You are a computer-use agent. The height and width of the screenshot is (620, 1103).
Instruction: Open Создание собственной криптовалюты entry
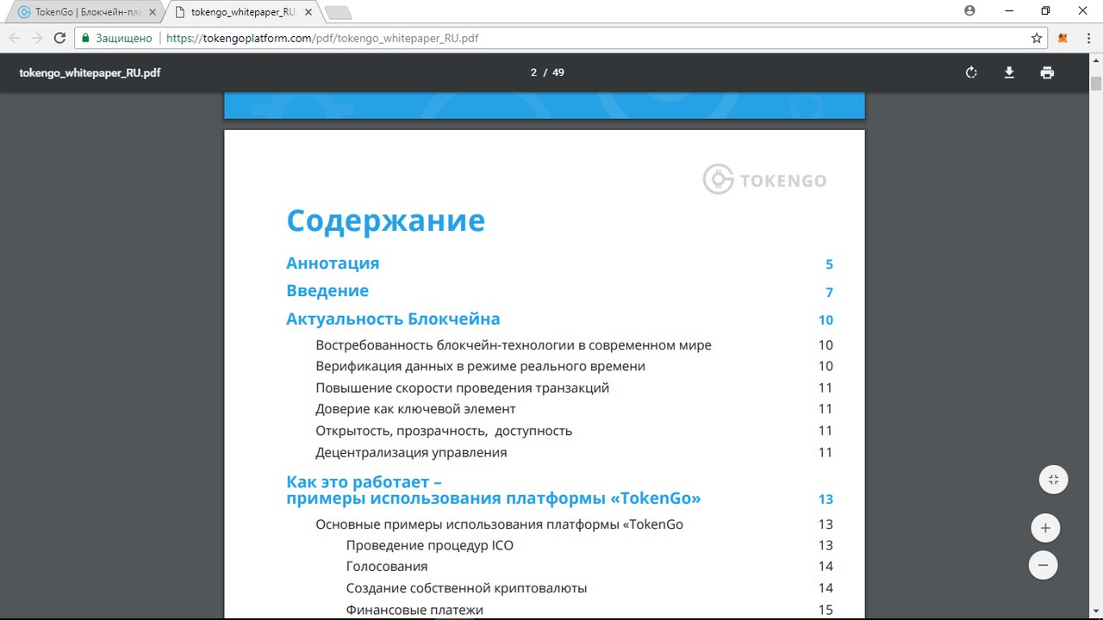pyautogui.click(x=466, y=589)
